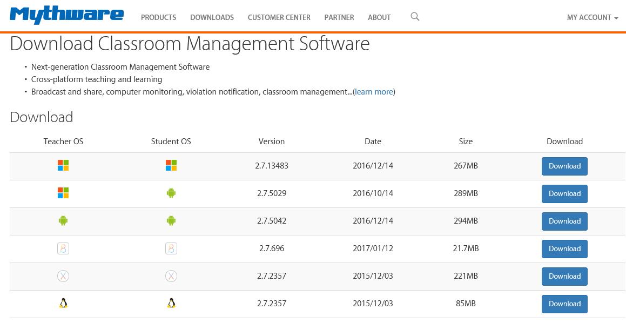This screenshot has height=323, width=626.
Task: Download the 21.7MB iOS version 2.7.696
Action: pyautogui.click(x=564, y=249)
